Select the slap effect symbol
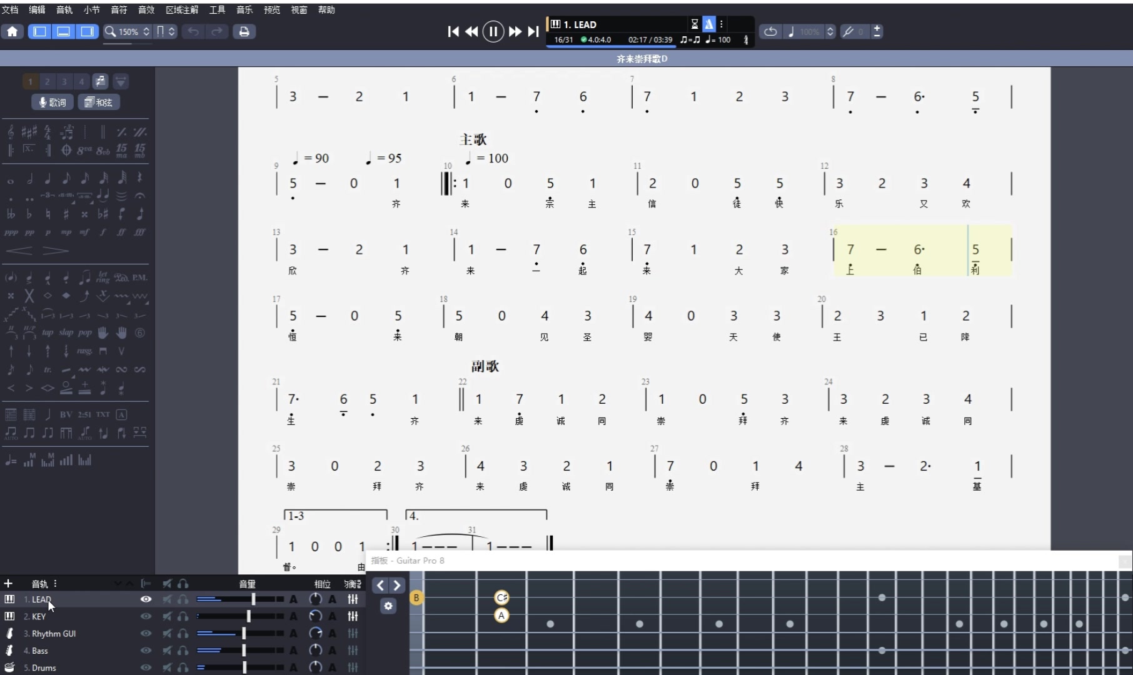 [66, 332]
